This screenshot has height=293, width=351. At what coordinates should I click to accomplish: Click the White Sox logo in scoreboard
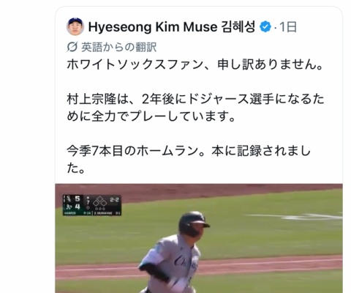(x=68, y=199)
